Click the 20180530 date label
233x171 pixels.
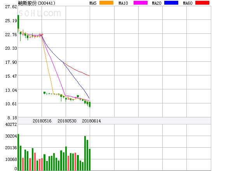pos(67,121)
